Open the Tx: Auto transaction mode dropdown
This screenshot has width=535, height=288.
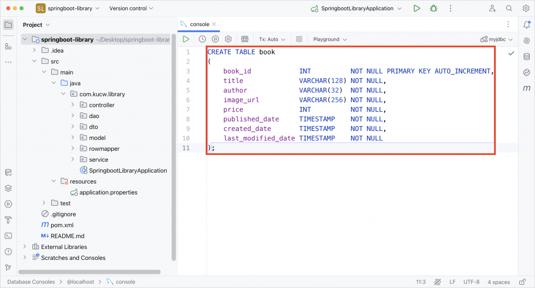272,39
